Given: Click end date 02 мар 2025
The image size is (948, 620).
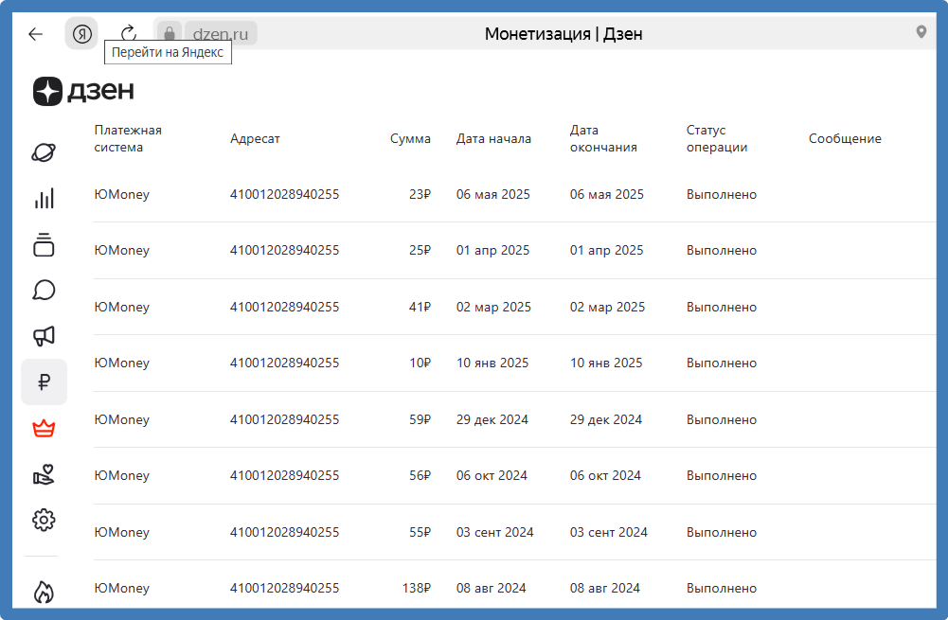Looking at the screenshot, I should (x=607, y=307).
